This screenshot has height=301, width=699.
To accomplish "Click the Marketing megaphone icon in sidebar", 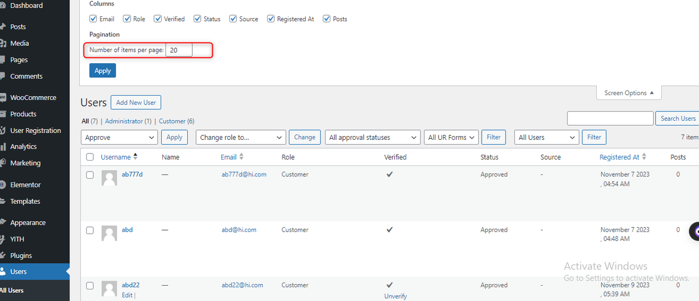I will [x=3, y=163].
